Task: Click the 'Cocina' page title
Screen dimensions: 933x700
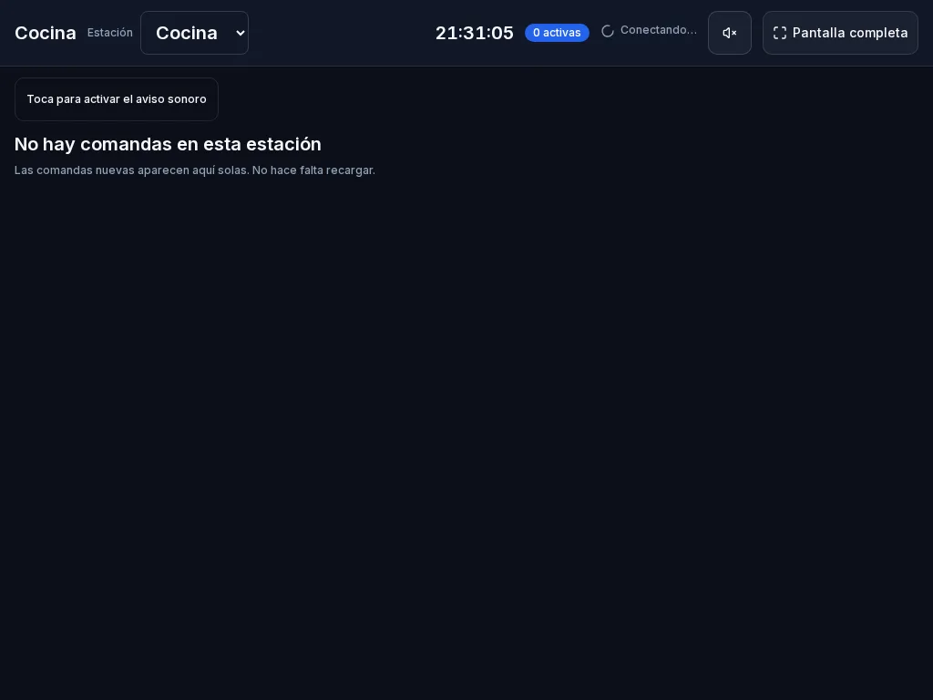Action: 46,33
